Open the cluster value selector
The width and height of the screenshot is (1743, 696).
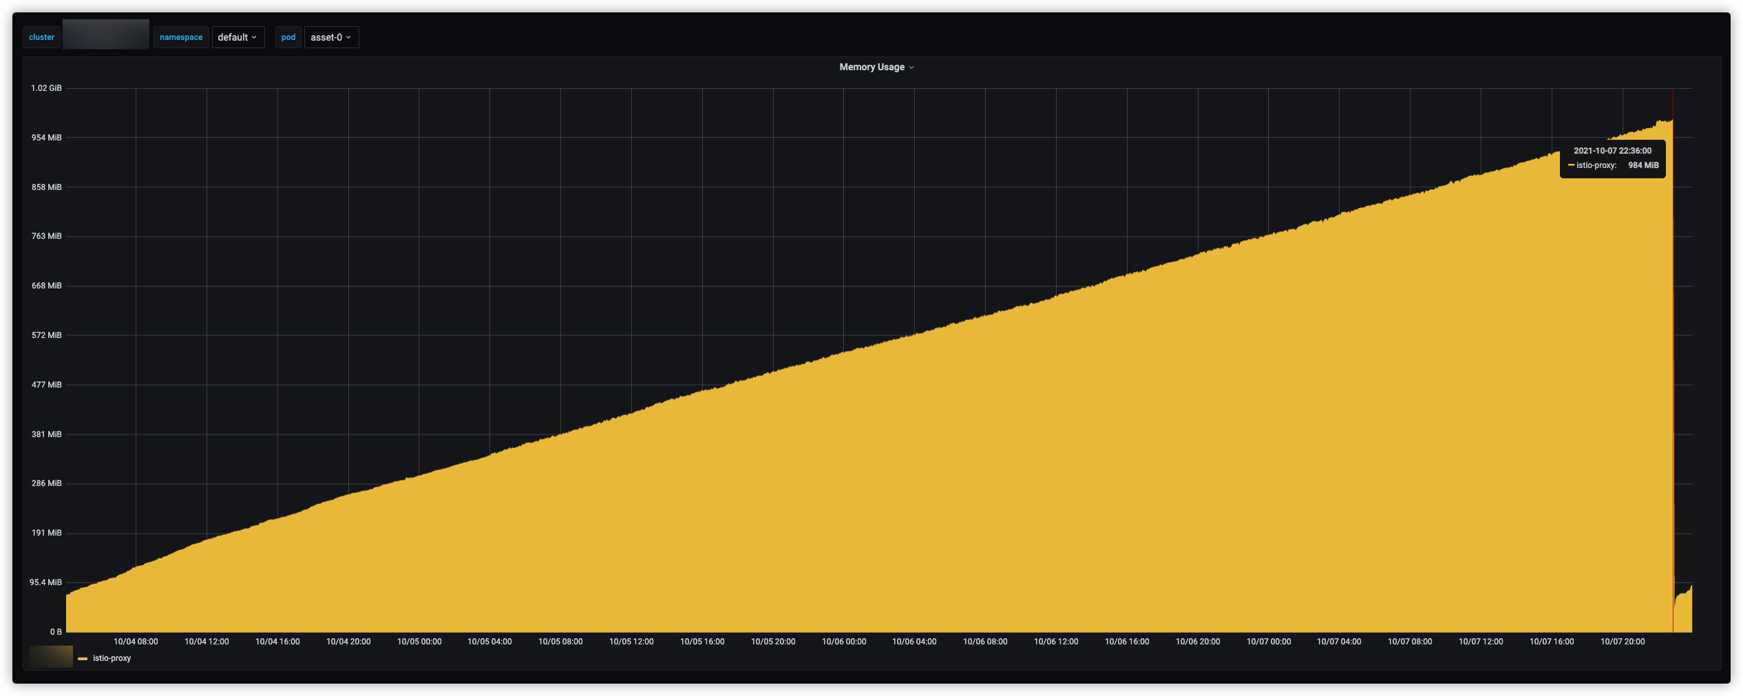tap(105, 34)
